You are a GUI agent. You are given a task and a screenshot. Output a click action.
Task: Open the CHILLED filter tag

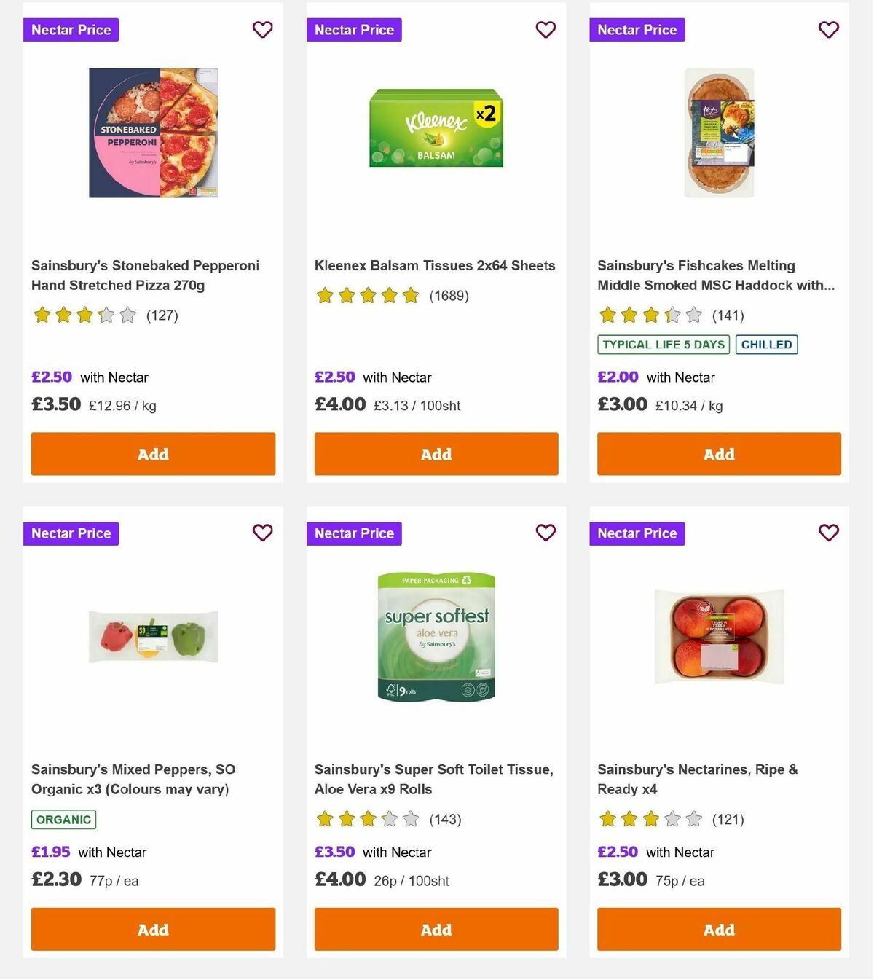(766, 344)
